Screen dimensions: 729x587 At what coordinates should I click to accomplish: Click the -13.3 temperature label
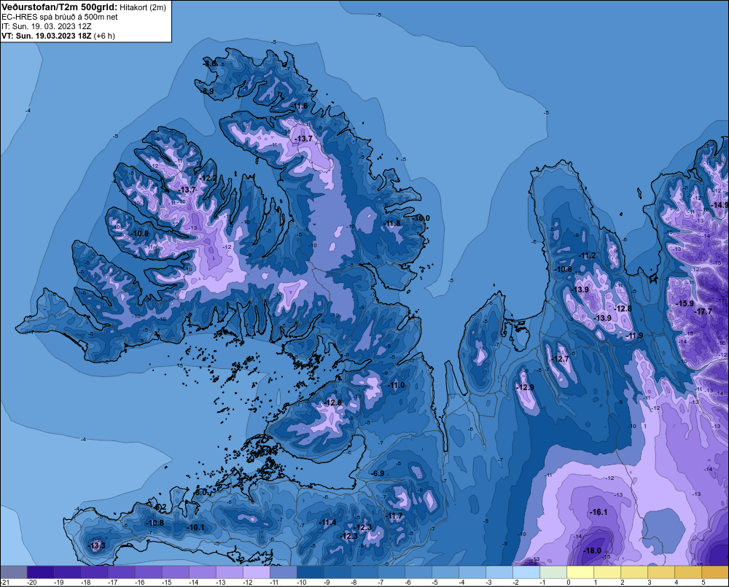pos(97,545)
